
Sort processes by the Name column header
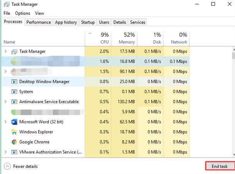(43, 39)
